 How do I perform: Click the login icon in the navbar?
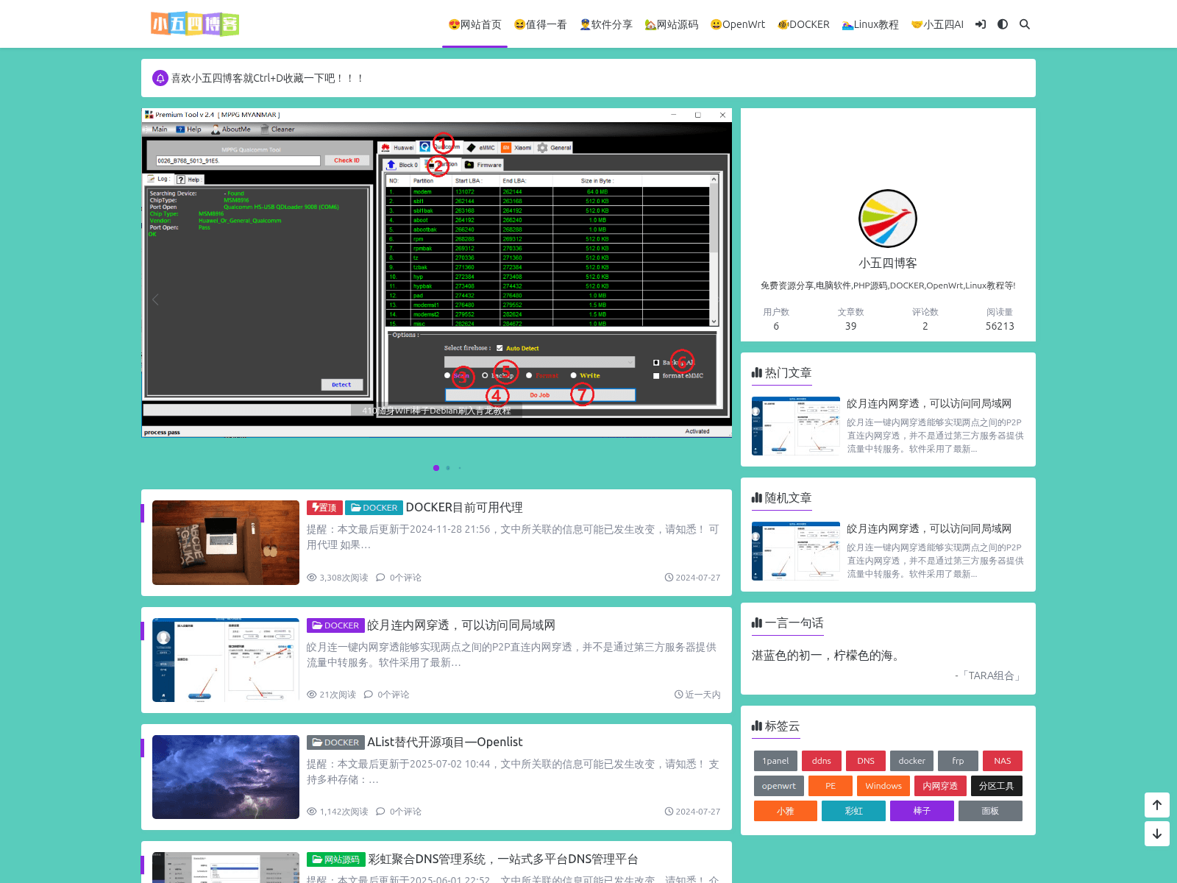click(981, 24)
